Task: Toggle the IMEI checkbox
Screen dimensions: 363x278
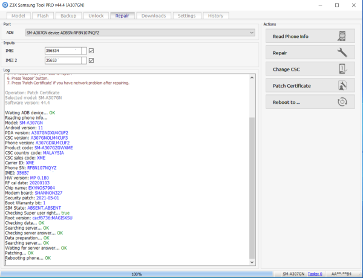Action: pyautogui.click(x=91, y=51)
